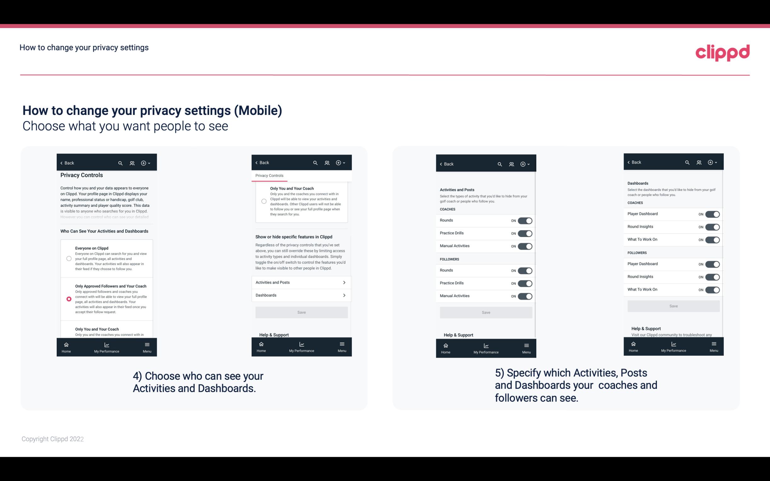Click Save button in Dashboards screen
Screen dimensions: 770x481
click(673, 306)
